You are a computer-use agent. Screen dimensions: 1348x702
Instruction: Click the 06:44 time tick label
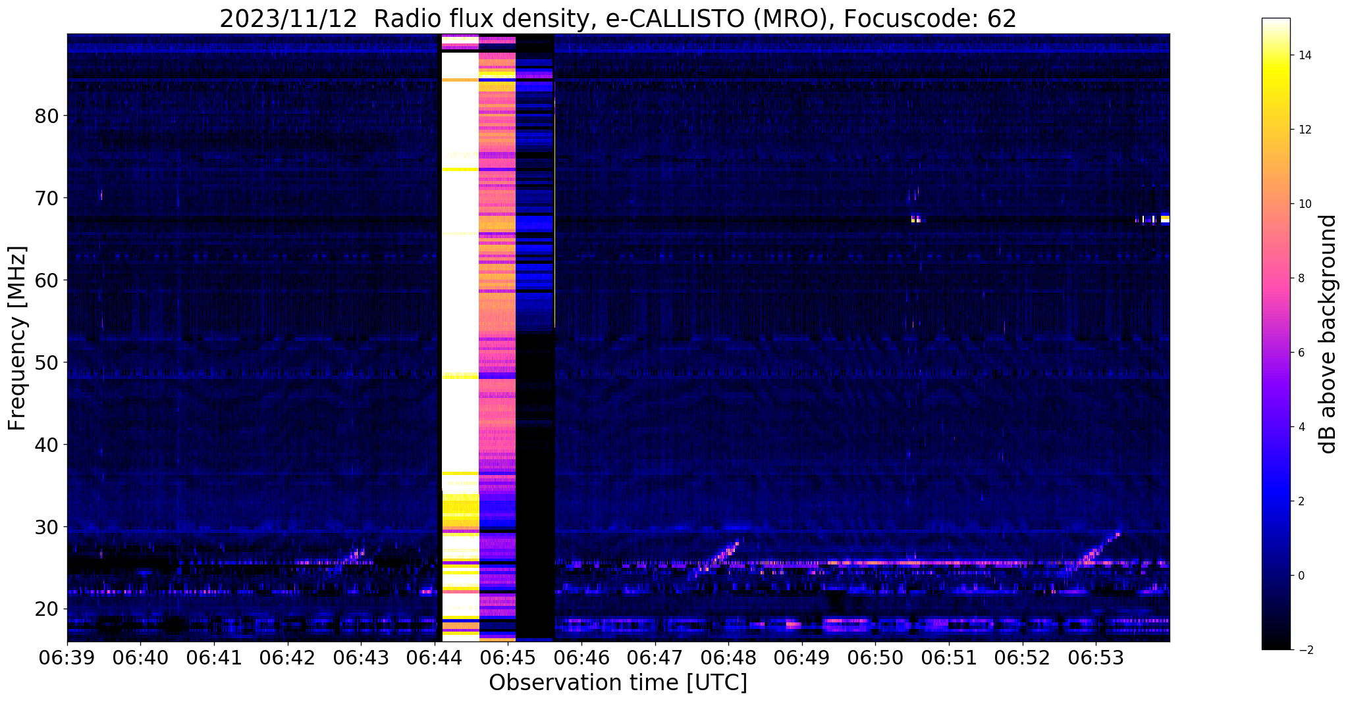435,657
